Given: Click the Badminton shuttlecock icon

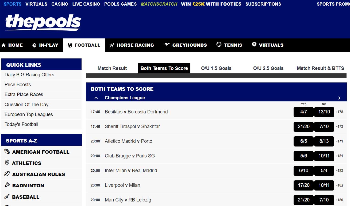Looking at the screenshot, I should coord(7,185).
